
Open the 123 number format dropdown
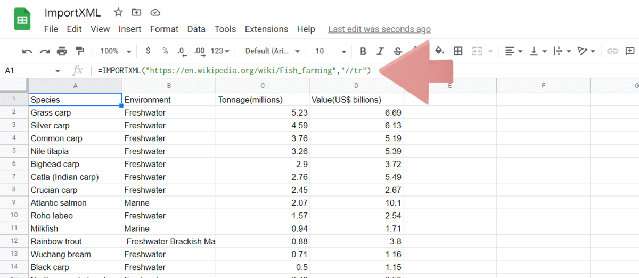point(220,51)
